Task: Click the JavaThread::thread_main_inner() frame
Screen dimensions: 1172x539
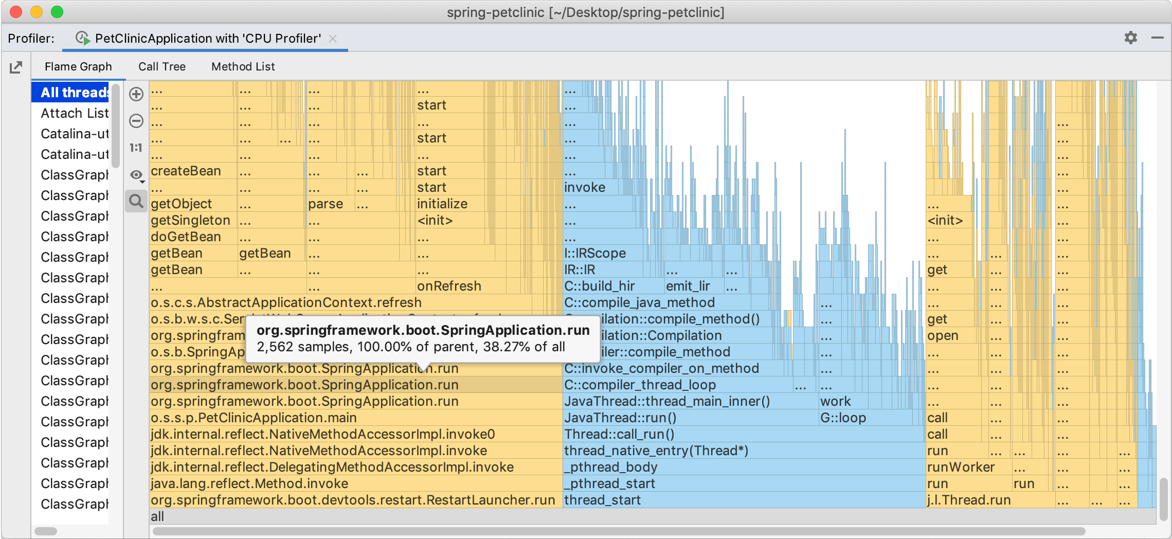Action: 691,401
